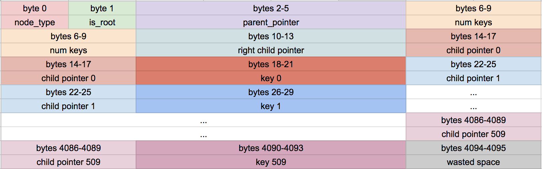Click the "byte 0" header cell

point(35,8)
